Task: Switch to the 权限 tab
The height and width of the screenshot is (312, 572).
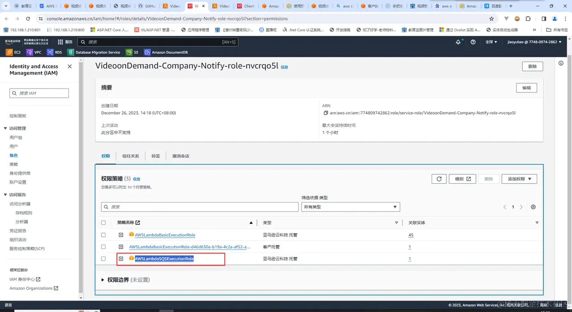Action: click(105, 156)
